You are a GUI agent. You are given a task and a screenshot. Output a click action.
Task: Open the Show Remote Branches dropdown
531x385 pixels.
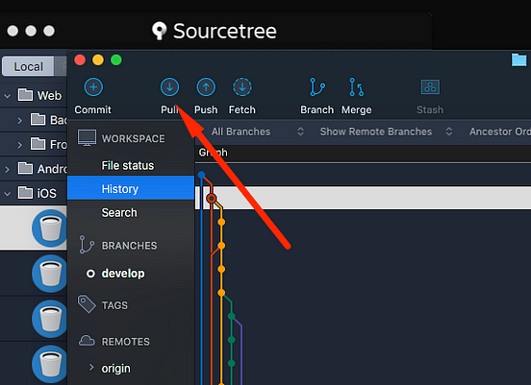pyautogui.click(x=386, y=132)
